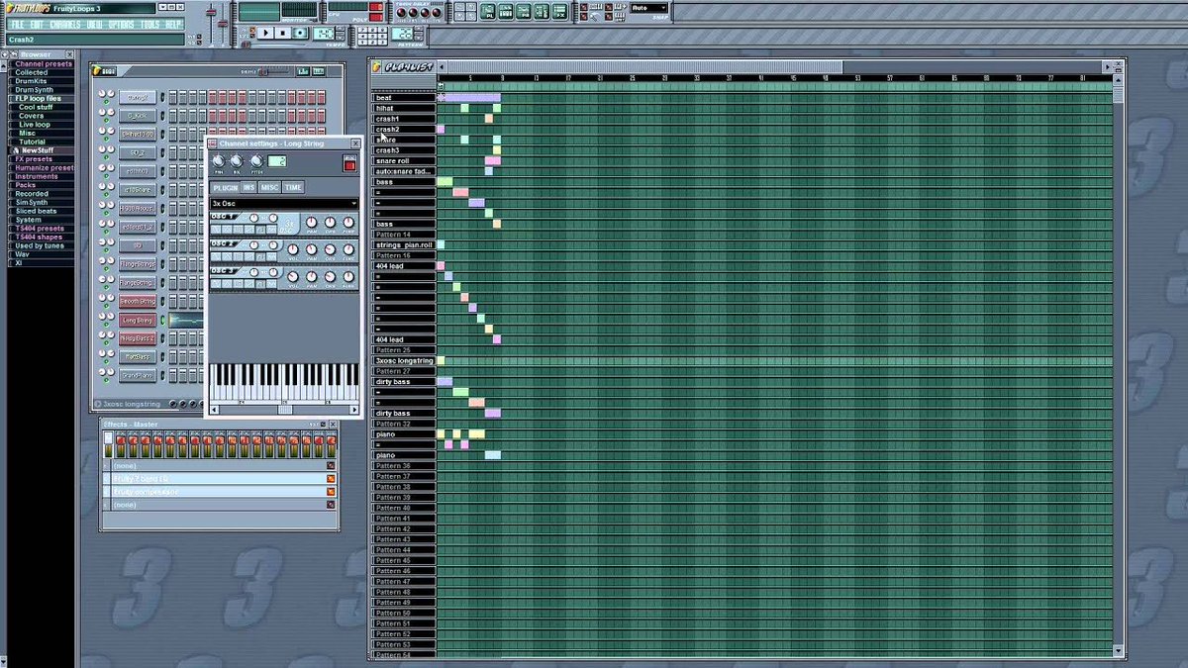Click the red FX channel button in Channel settings
1188x668 pixels.
click(x=349, y=163)
